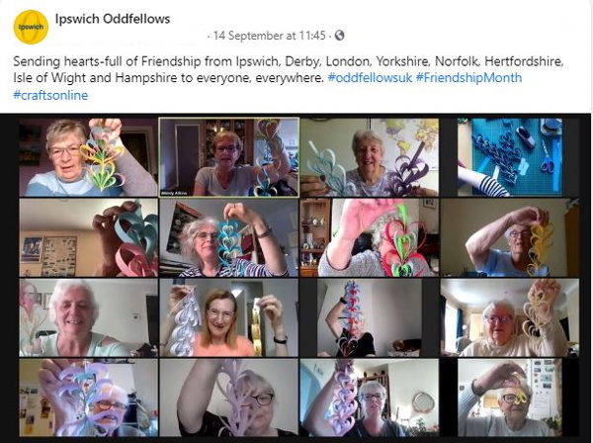This screenshot has height=443, width=593.
Task: Click the bottom-right tile with yellow paper glasses
Action: coord(509,398)
